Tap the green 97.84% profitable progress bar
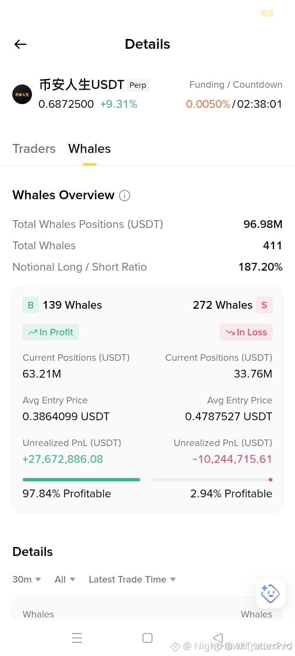The width and height of the screenshot is (295, 656). click(x=81, y=479)
